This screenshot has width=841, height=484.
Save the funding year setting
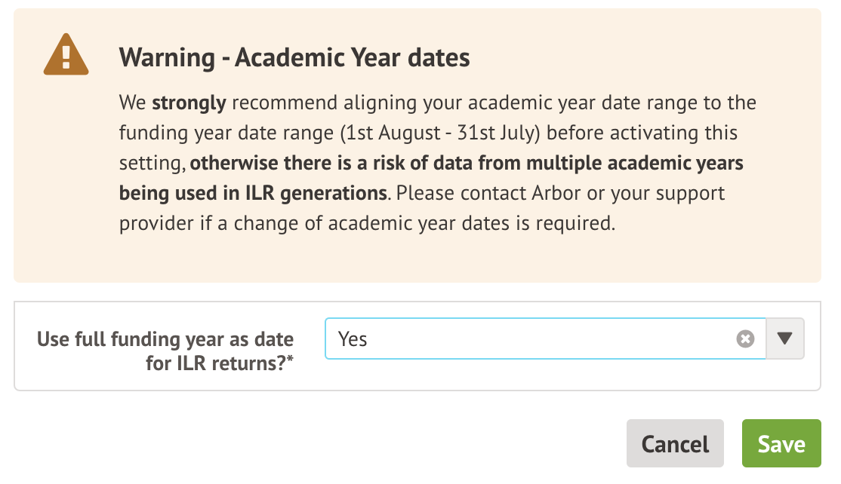point(781,444)
